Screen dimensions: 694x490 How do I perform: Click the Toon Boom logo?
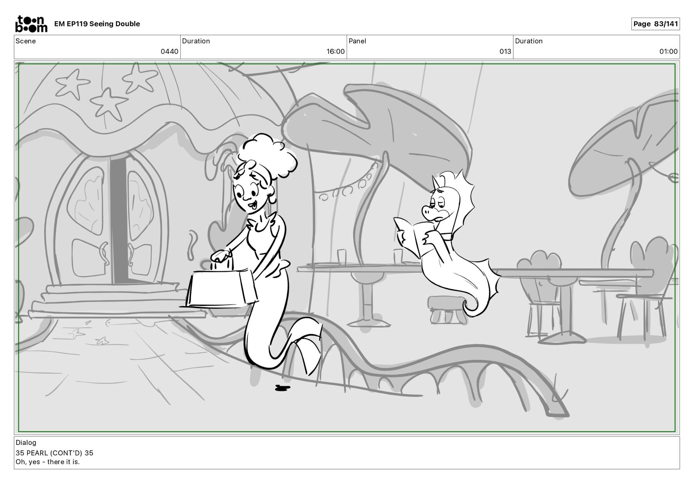(31, 24)
